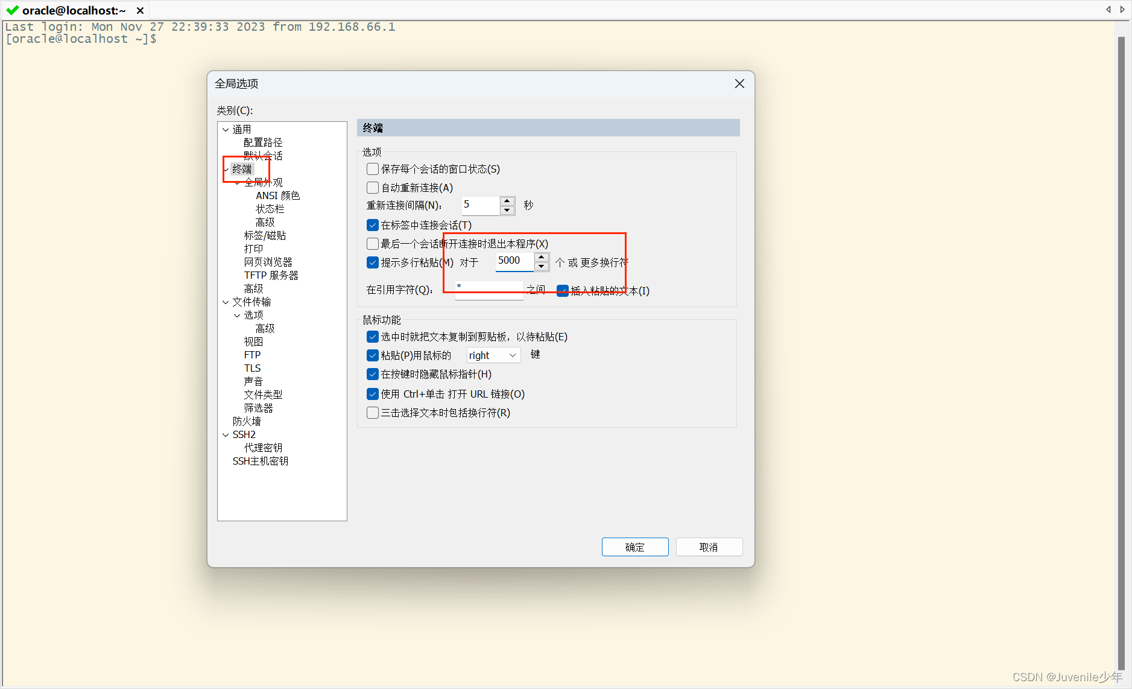The height and width of the screenshot is (689, 1132).
Task: Open 打印 settings
Action: point(253,249)
